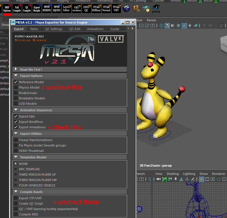Open Renderer menu in lower panel
The width and height of the screenshot is (227, 218).
pos(218,174)
